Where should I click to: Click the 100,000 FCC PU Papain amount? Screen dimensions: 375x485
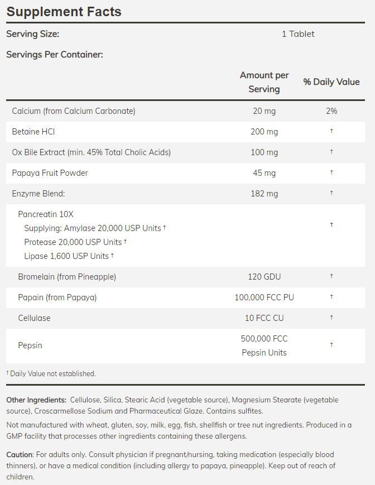[264, 297]
